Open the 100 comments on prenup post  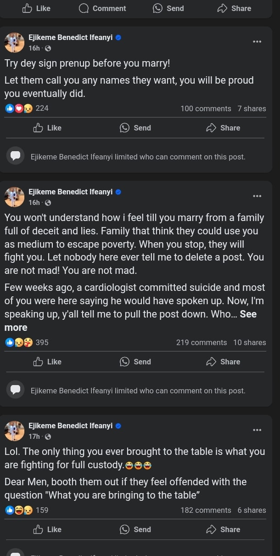point(206,108)
